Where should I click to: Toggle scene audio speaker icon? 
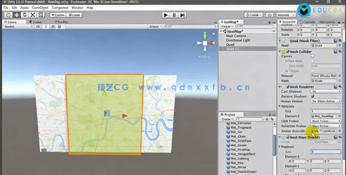(53, 26)
